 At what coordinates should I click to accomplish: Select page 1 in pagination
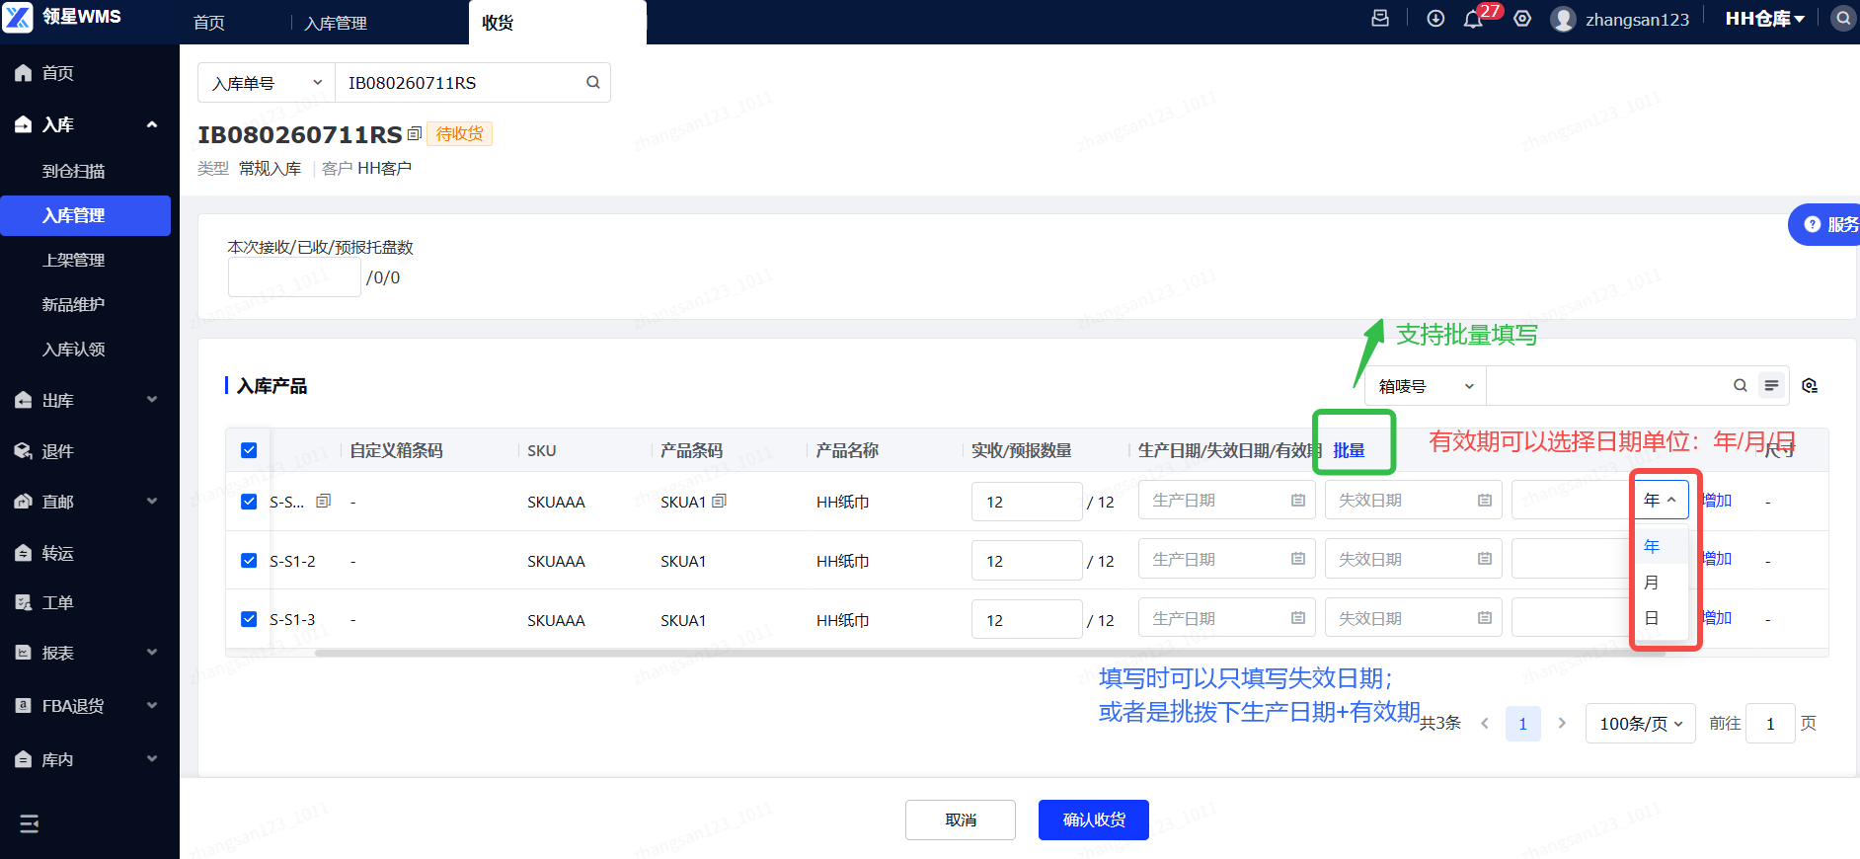[1522, 724]
